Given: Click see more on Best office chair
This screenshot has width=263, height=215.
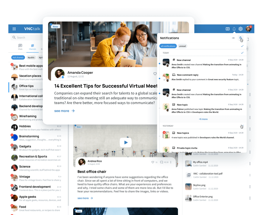Looking at the screenshot, I should tap(85, 198).
